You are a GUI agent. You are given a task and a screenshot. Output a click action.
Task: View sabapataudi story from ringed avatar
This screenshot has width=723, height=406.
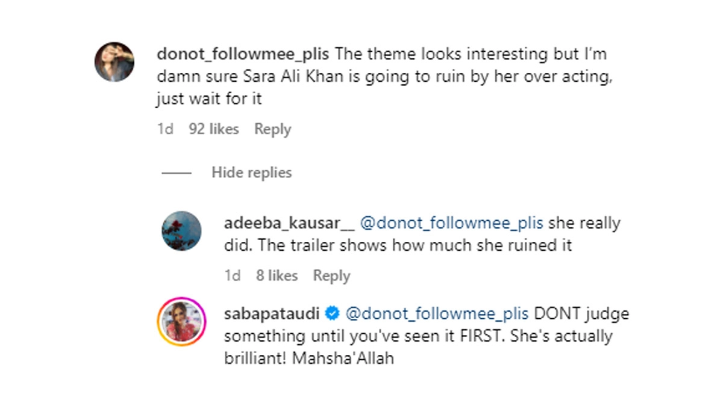click(182, 321)
